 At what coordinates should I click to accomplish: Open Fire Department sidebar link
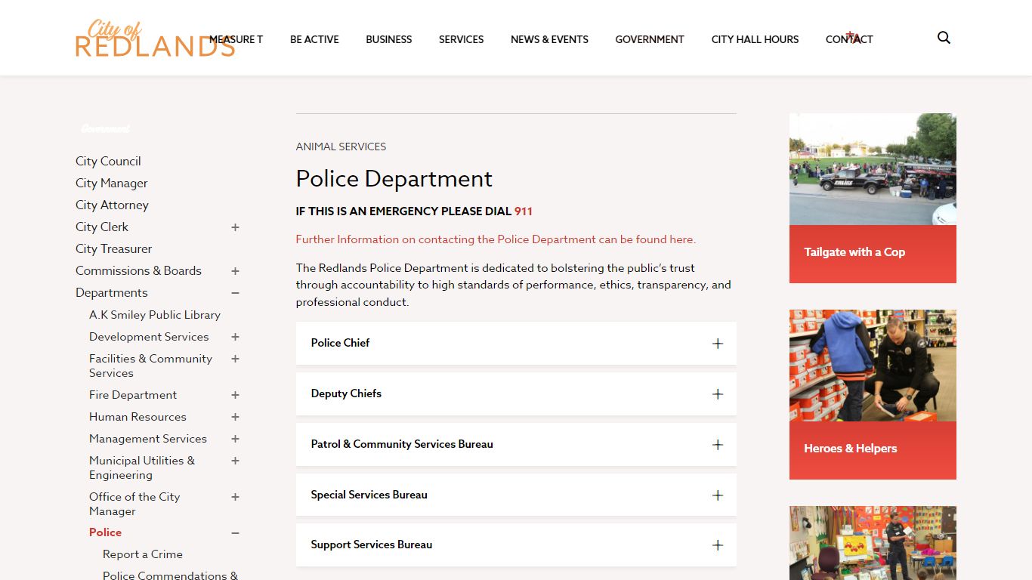pos(133,395)
